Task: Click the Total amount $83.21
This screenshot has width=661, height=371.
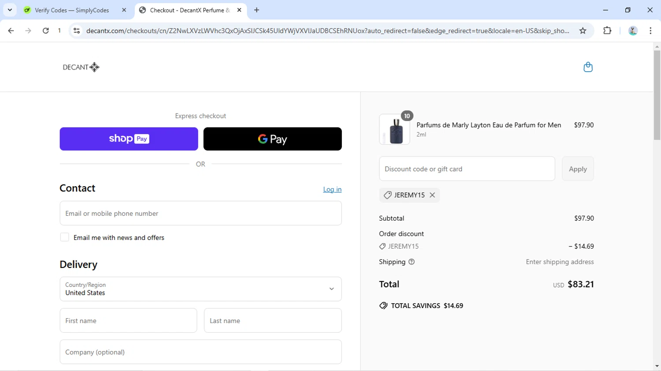Action: [x=581, y=284]
